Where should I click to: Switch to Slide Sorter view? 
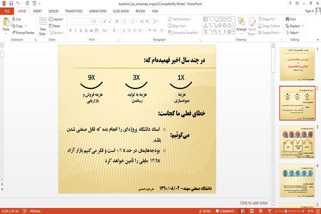251,211
